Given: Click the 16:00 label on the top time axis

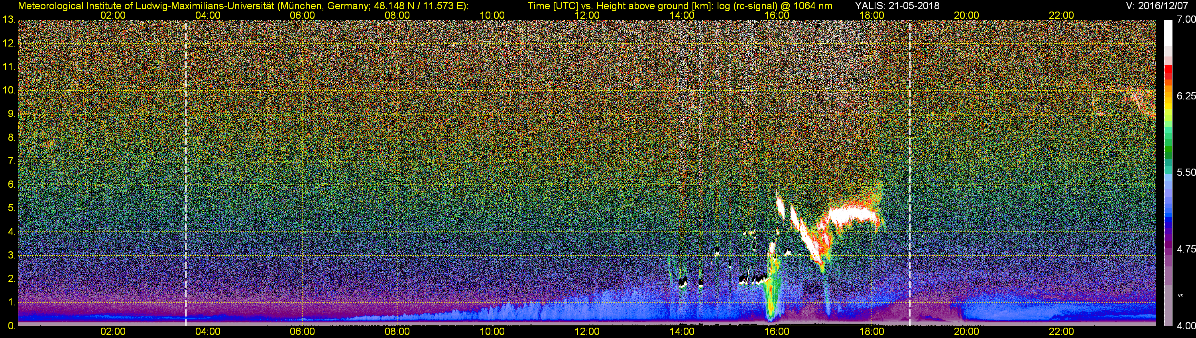Looking at the screenshot, I should pyautogui.click(x=777, y=15).
